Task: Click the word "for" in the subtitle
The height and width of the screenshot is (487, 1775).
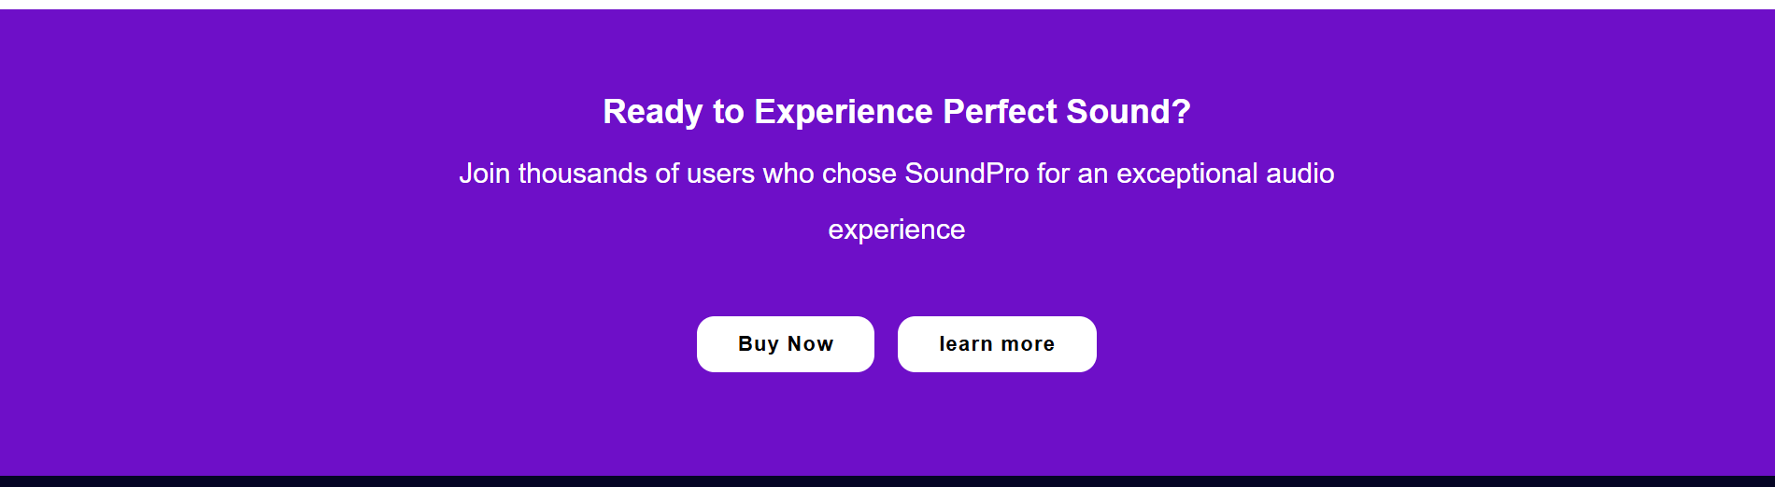Action: pos(1053,174)
